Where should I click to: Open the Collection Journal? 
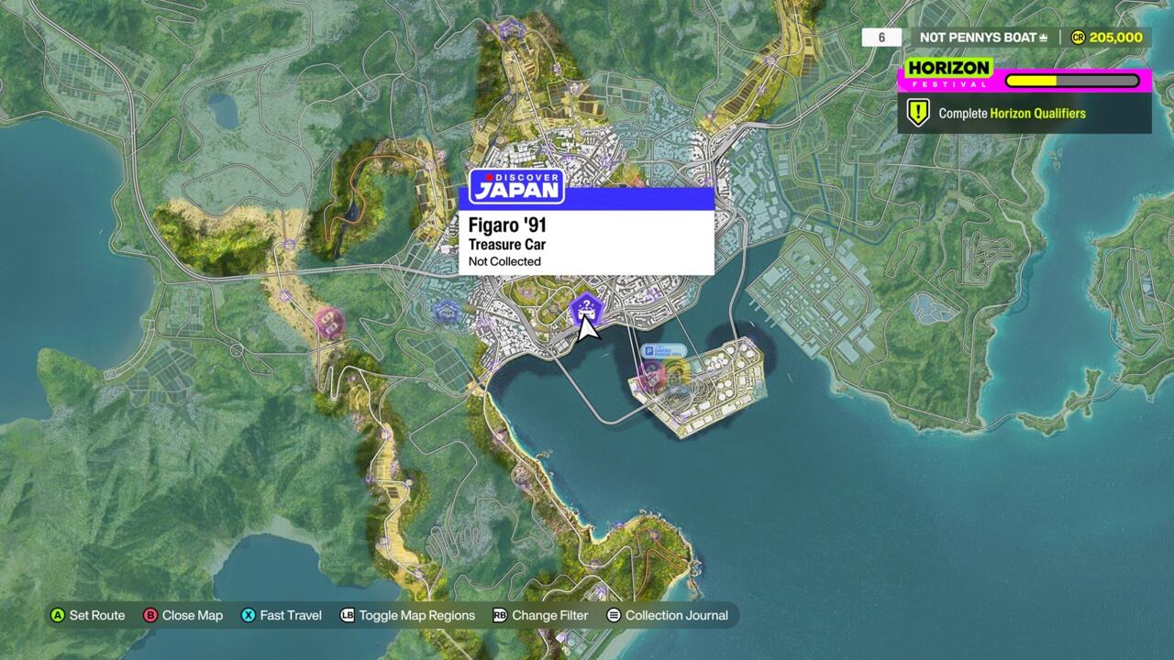(677, 615)
